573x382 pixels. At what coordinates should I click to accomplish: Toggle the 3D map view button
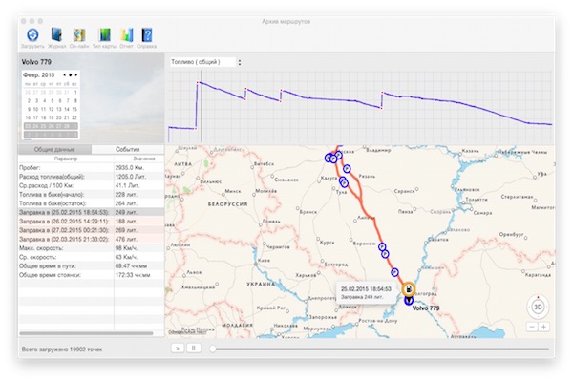[x=538, y=308]
